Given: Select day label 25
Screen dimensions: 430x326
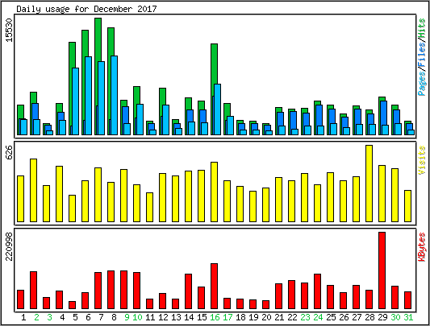Looking at the screenshot, I should pos(331,317).
